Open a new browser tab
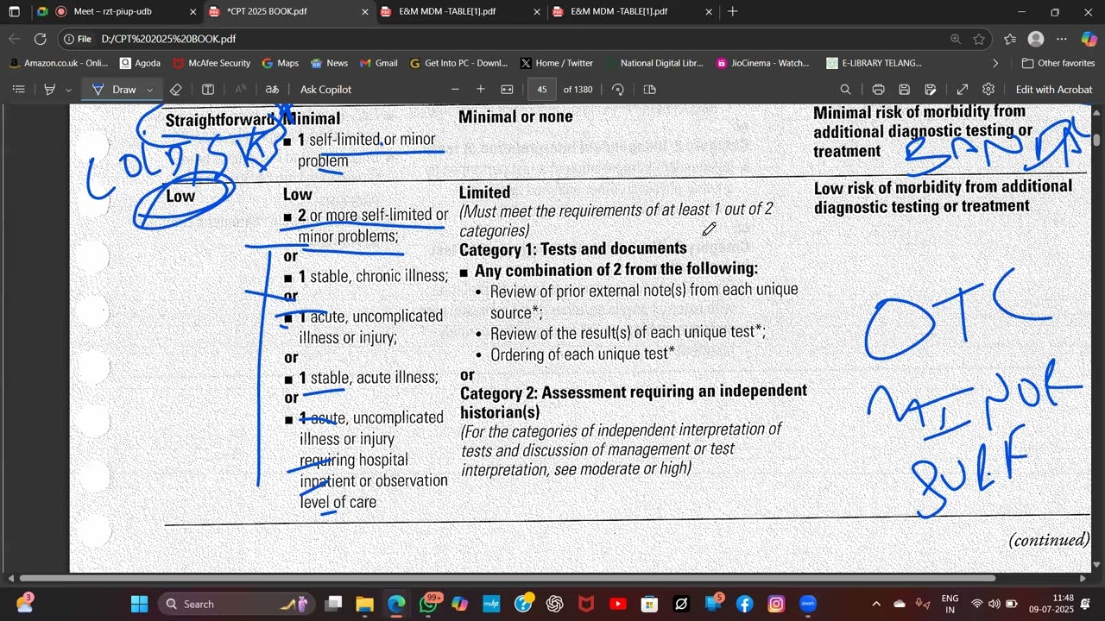This screenshot has height=621, width=1105. pos(732,12)
